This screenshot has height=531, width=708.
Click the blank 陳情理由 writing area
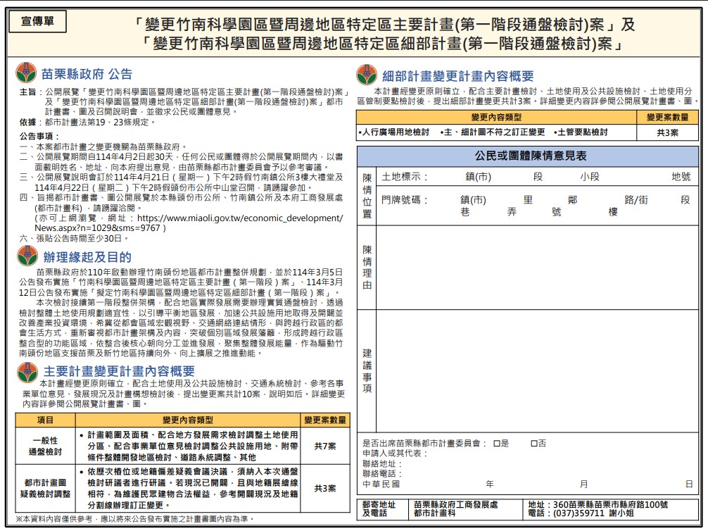pos(537,267)
